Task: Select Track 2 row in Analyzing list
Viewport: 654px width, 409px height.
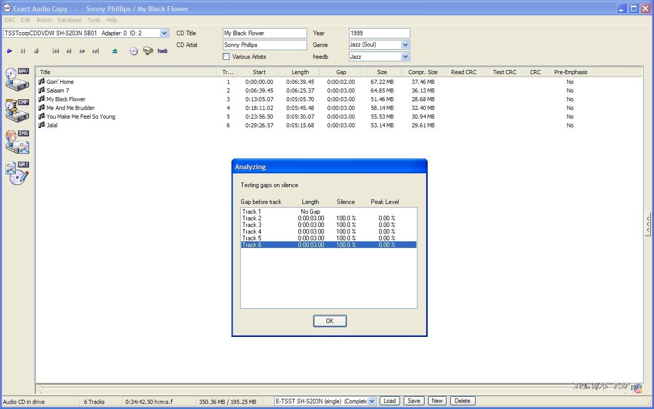Action: [329, 218]
